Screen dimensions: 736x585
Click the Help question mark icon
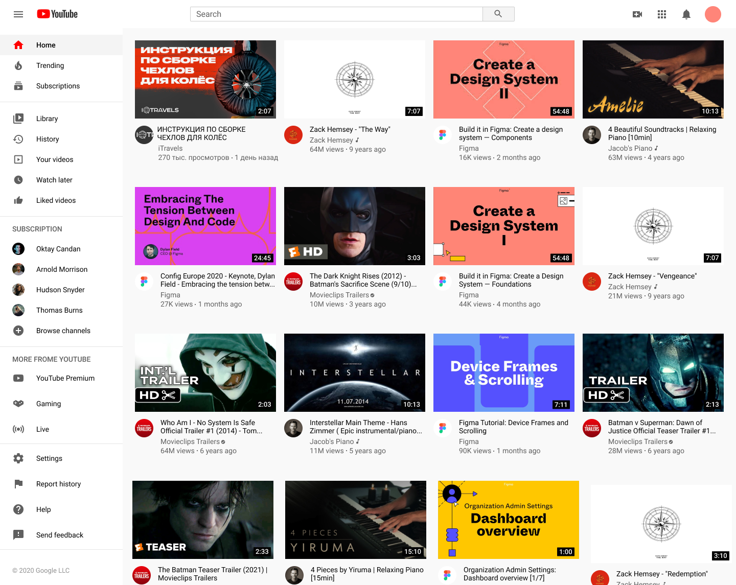pyautogui.click(x=18, y=509)
